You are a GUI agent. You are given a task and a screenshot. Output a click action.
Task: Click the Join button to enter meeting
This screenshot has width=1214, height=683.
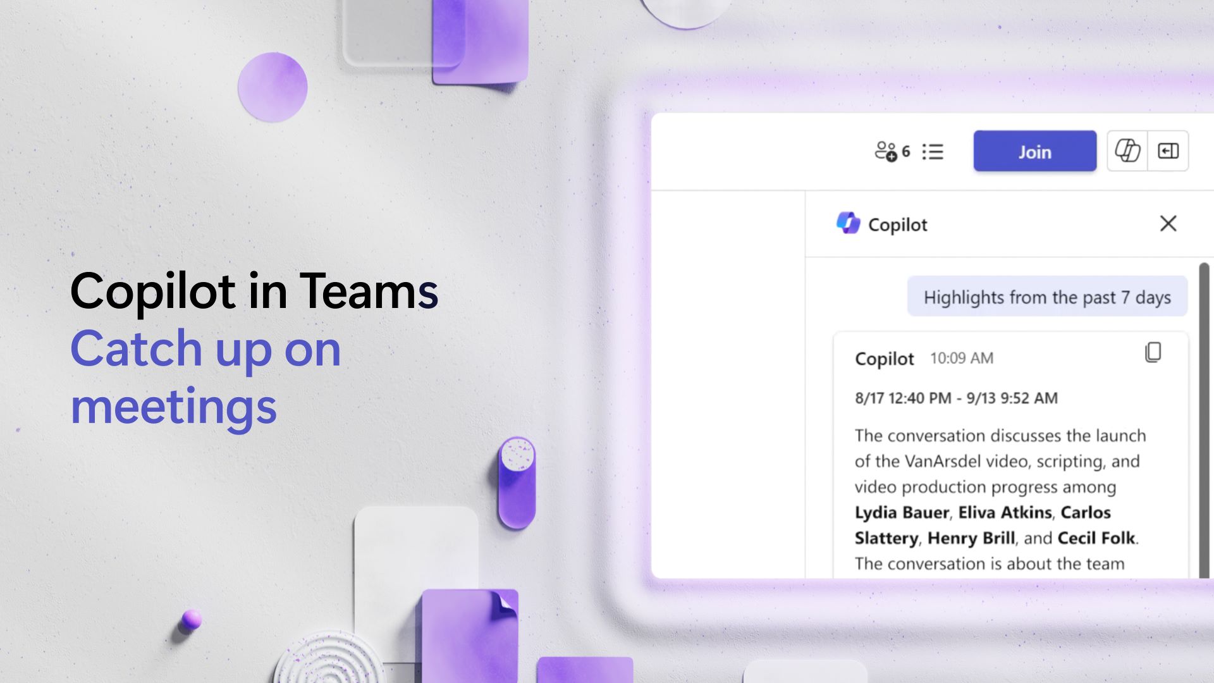(1034, 150)
